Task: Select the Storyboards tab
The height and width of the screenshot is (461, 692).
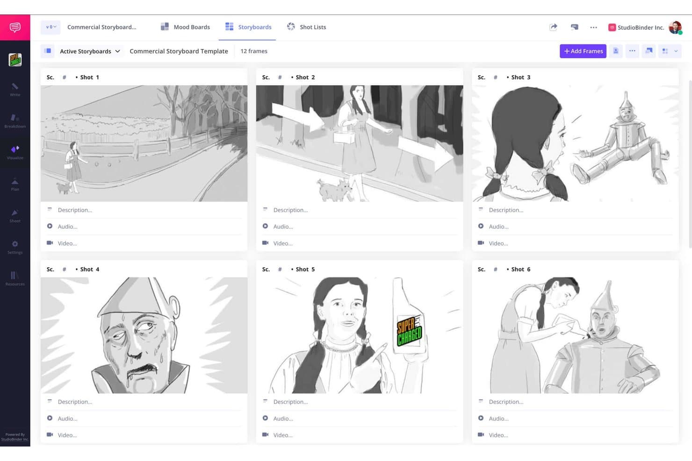Action: (248, 27)
